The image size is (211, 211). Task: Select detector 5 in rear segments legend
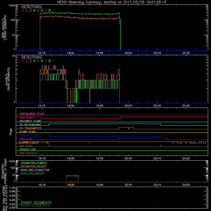pyautogui.click(x=38, y=61)
